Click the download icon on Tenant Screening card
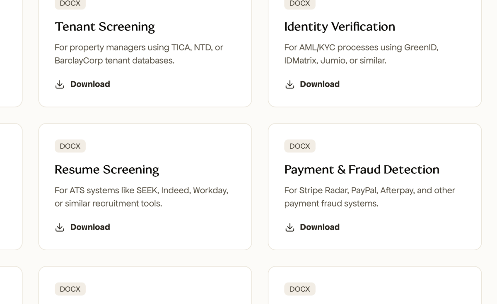Viewport: 497px width, 304px height. click(60, 84)
